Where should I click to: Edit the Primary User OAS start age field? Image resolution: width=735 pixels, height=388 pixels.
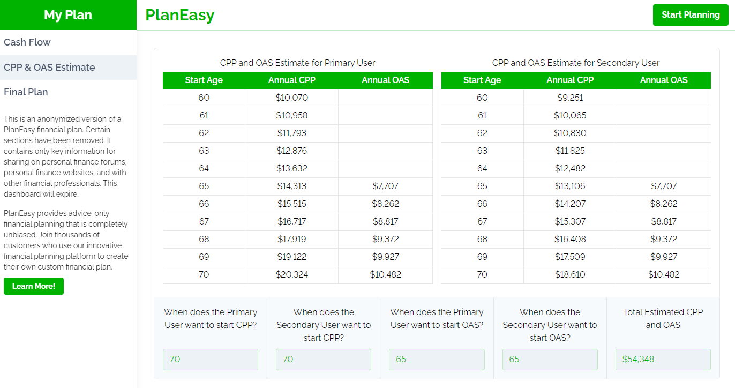tap(437, 359)
